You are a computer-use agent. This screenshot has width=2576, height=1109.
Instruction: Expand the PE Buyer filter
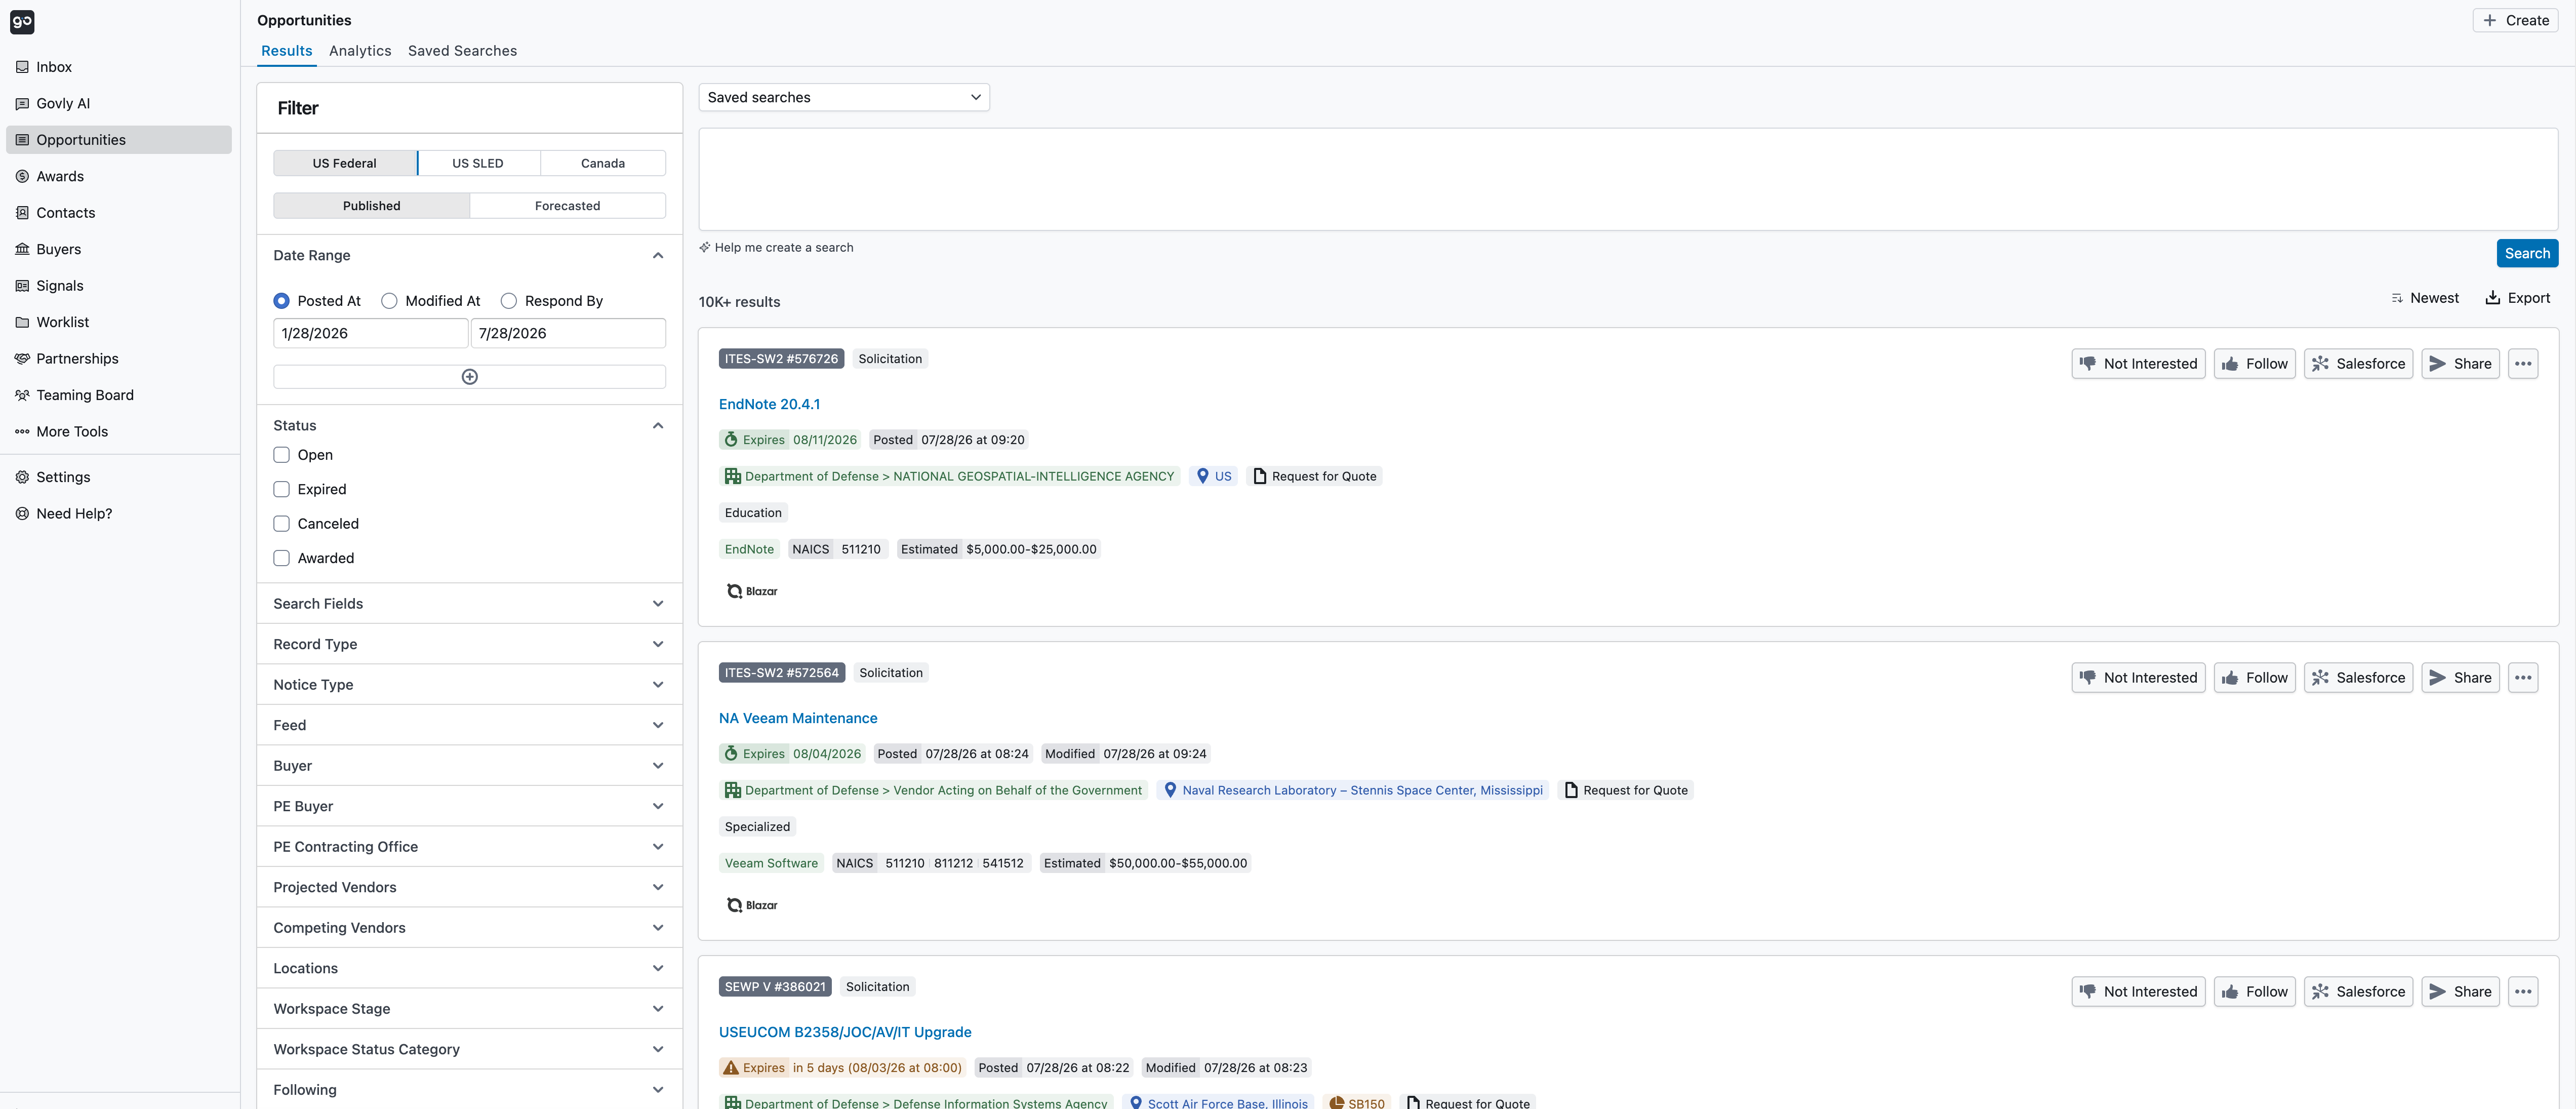(x=469, y=806)
